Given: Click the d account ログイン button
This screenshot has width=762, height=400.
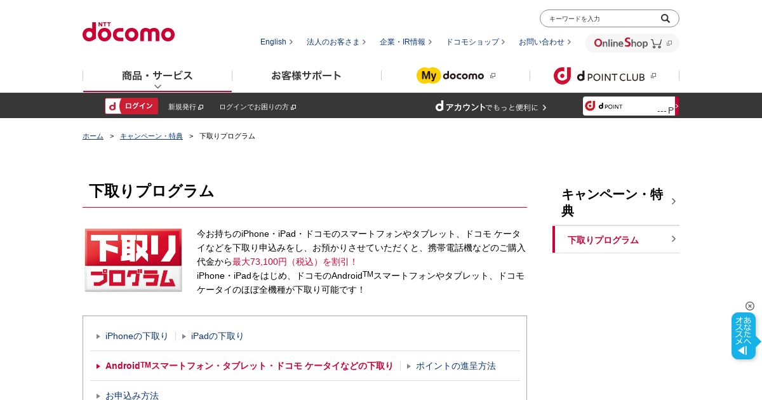Looking at the screenshot, I should coord(131,106).
